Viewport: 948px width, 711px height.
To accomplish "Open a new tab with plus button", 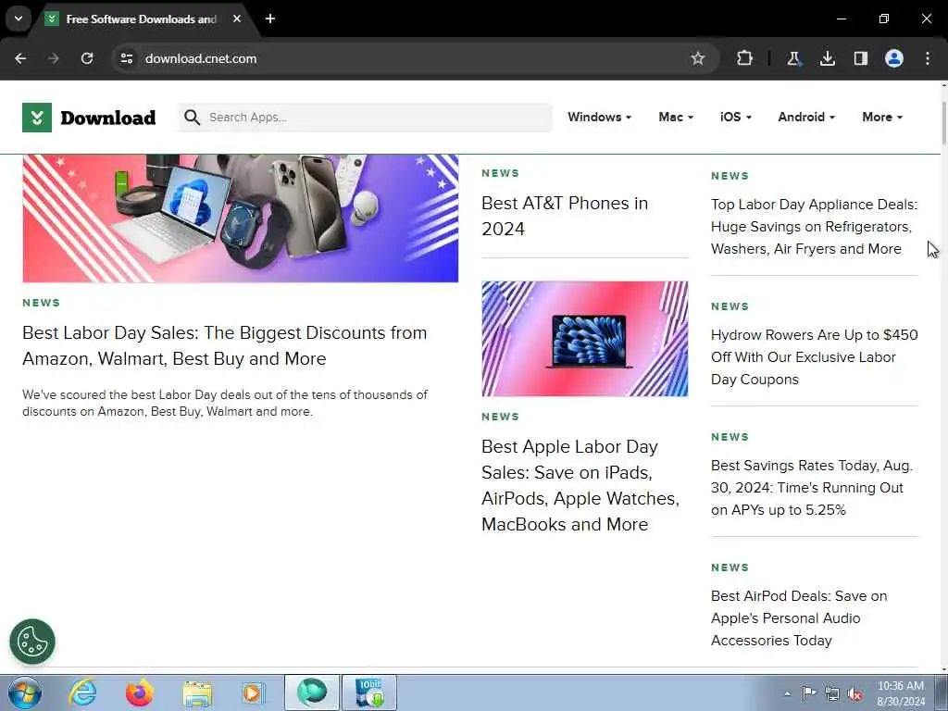I will point(270,19).
